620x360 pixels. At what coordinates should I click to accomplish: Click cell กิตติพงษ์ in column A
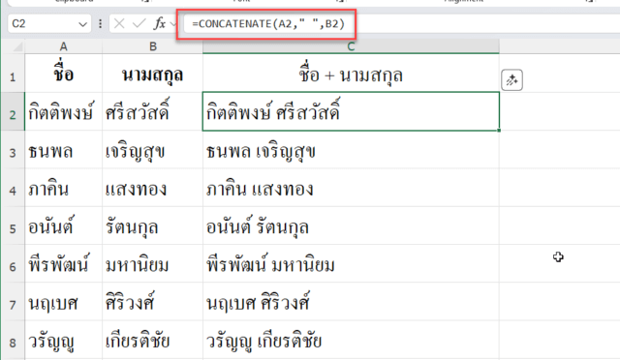click(64, 112)
